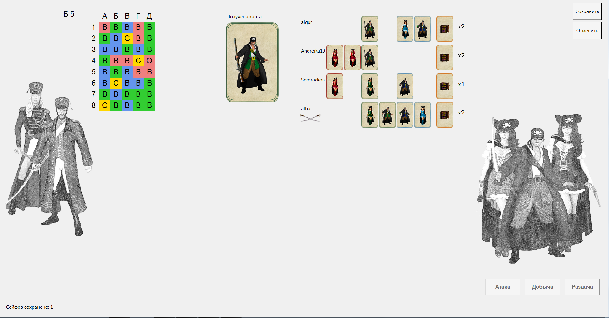The image size is (609, 318).
Task: Click the Сейфов сохранено: 1 status text
Action: (29, 307)
